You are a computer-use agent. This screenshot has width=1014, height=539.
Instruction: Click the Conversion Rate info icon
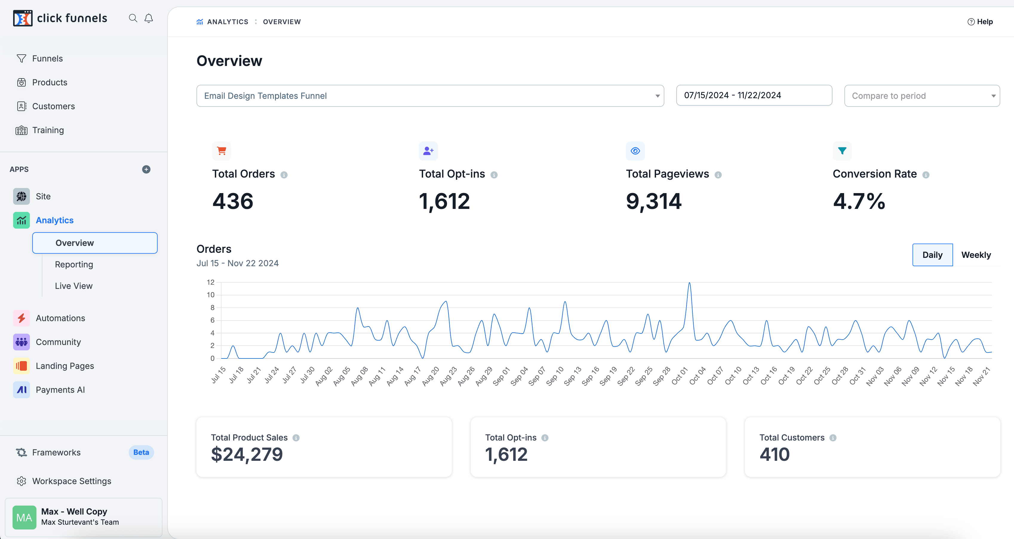point(926,175)
